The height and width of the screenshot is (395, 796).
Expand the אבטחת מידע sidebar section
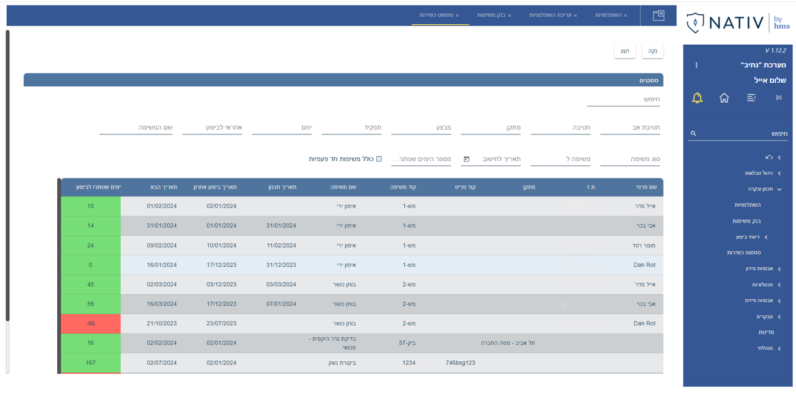779,269
